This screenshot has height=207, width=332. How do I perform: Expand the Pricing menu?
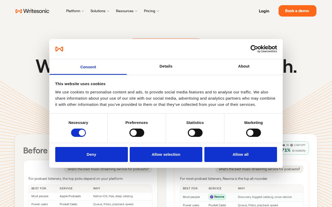point(151,11)
